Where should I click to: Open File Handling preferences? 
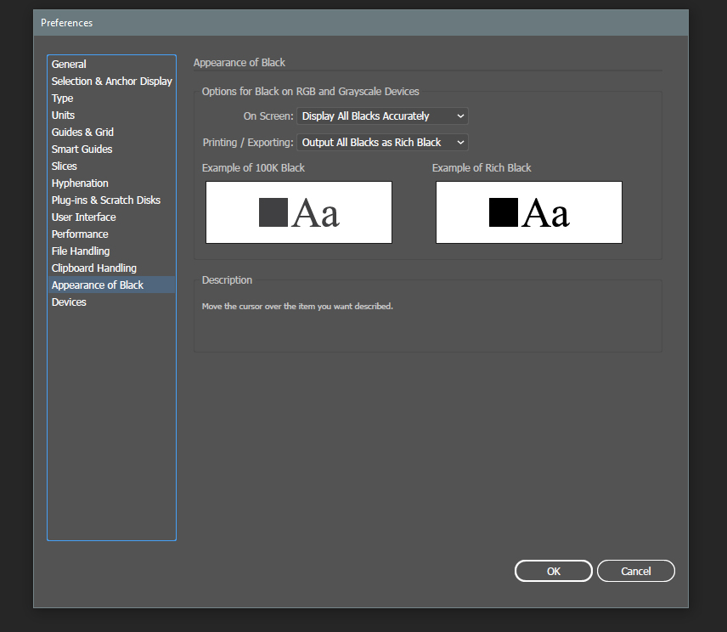point(81,251)
